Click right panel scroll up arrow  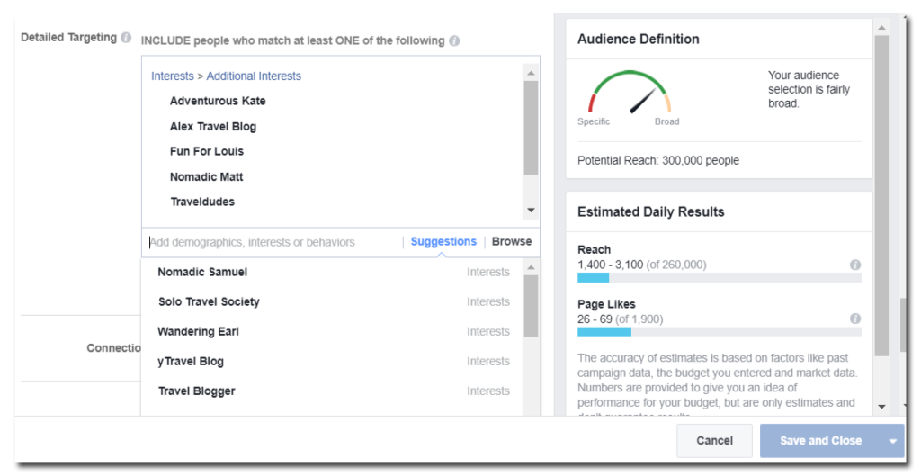(881, 28)
